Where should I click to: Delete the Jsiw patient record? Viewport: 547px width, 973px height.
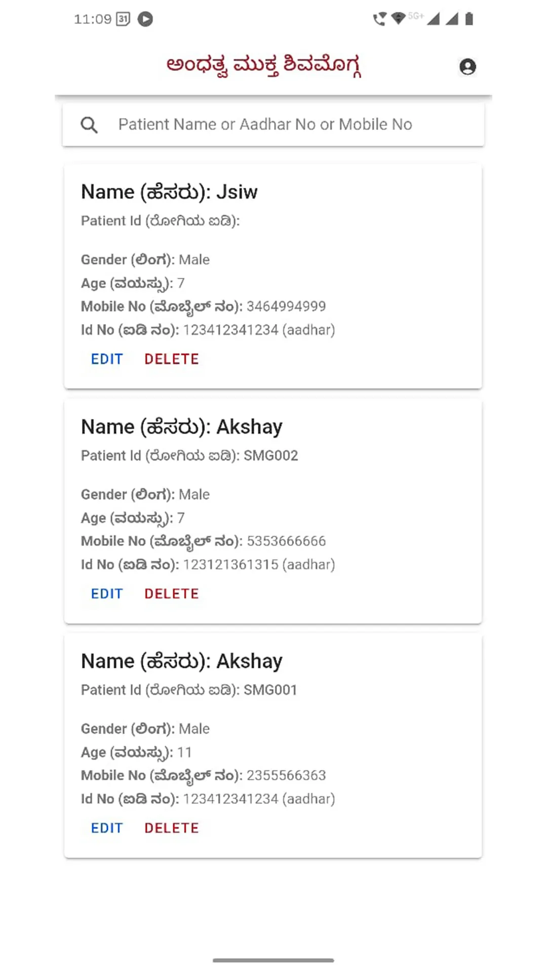(x=171, y=359)
